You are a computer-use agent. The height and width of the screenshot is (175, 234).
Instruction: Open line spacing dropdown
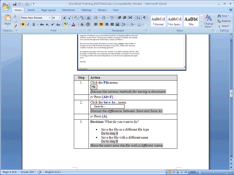pos(124,24)
